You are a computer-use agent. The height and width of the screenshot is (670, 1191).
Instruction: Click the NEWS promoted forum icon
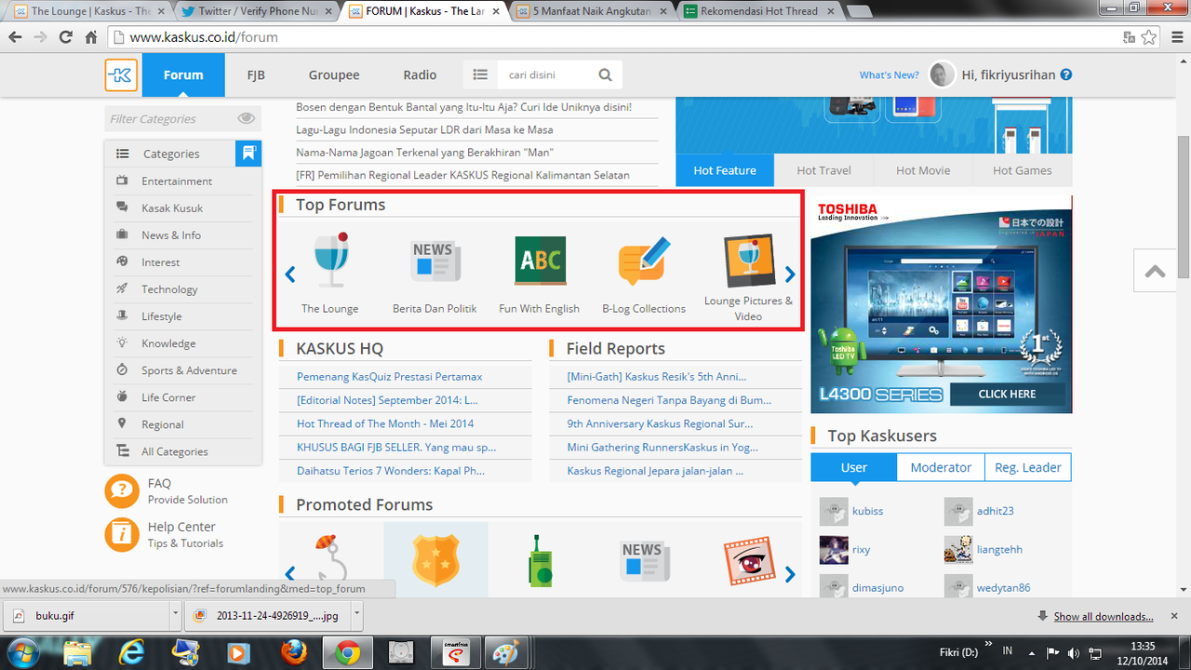[644, 561]
